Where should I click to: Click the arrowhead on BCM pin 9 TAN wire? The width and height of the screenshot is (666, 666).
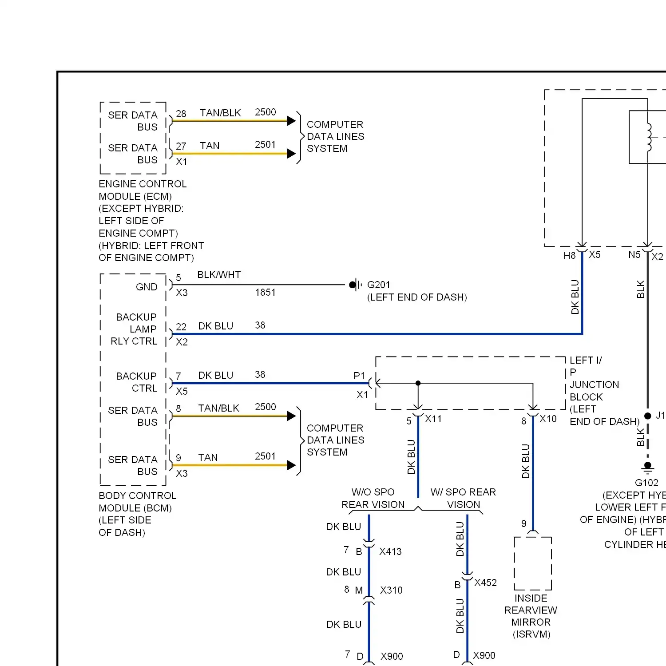point(291,465)
